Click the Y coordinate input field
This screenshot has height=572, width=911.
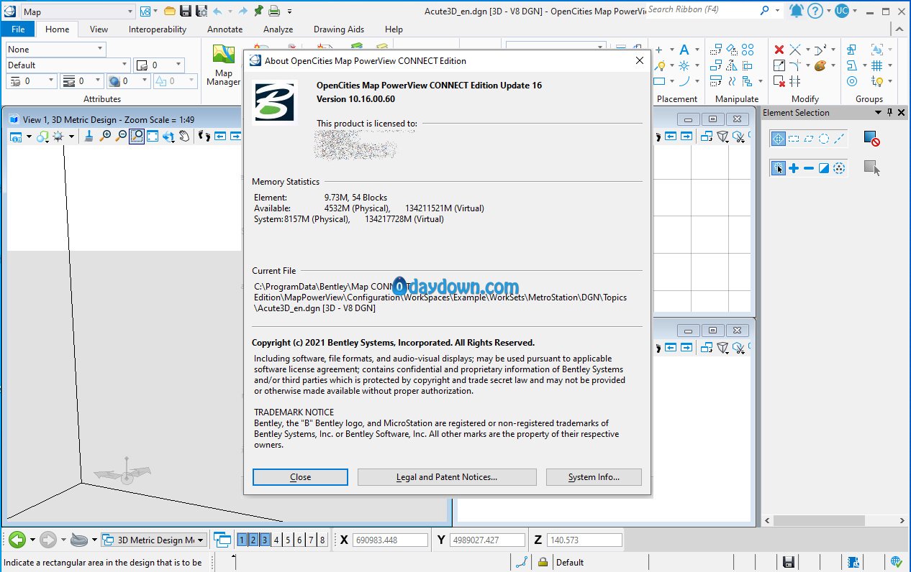[487, 540]
